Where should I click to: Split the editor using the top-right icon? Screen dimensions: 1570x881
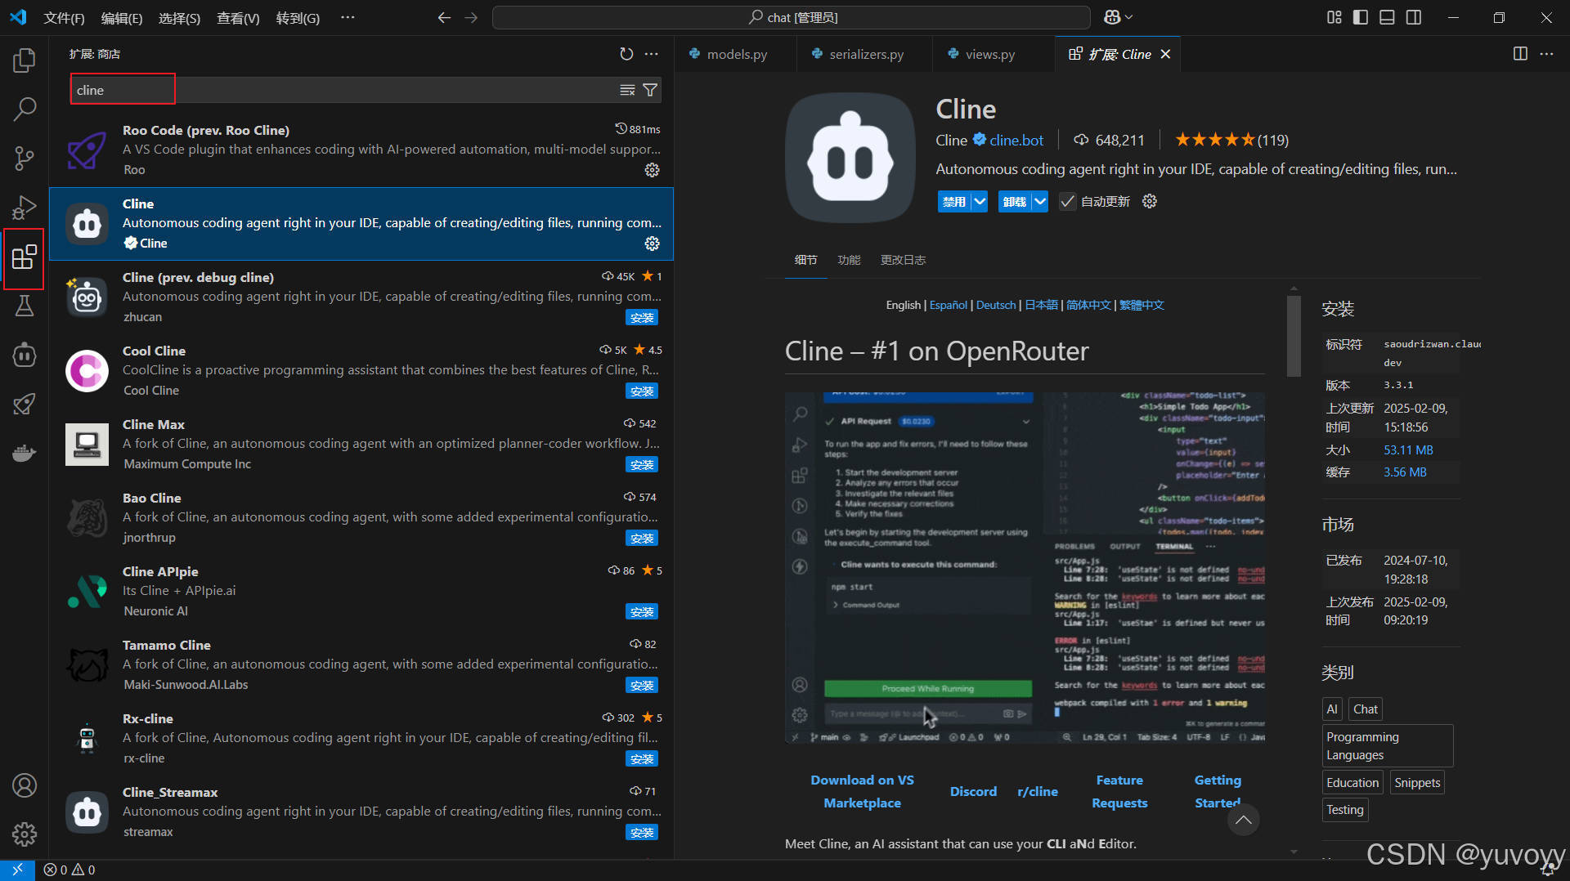click(1520, 54)
